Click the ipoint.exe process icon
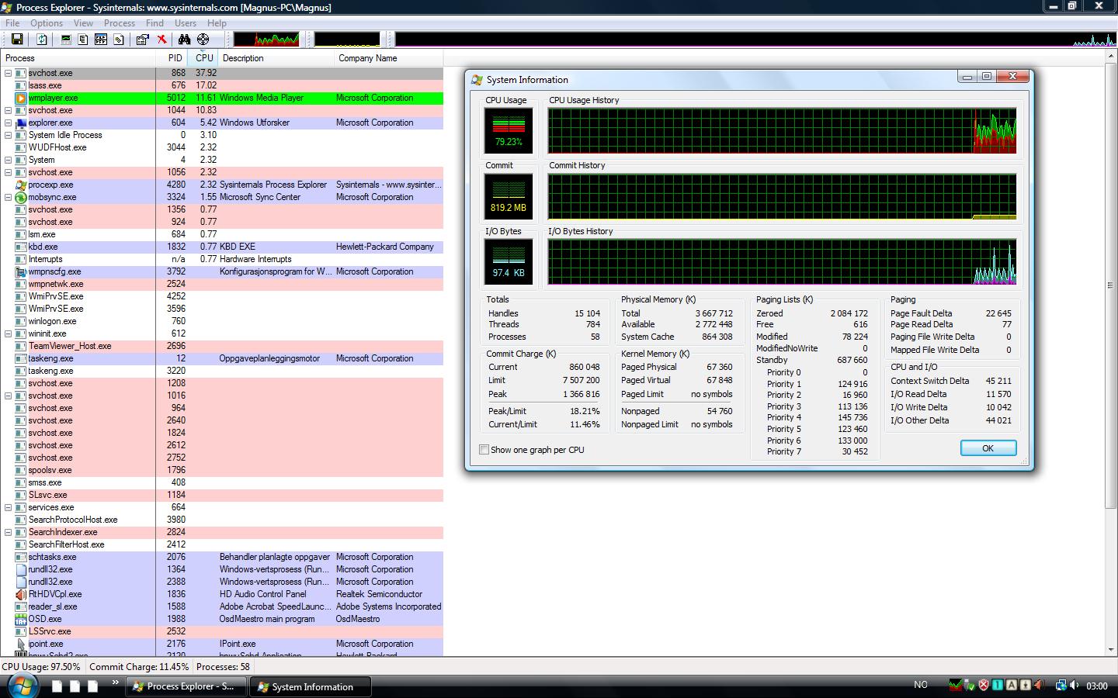 [x=21, y=644]
